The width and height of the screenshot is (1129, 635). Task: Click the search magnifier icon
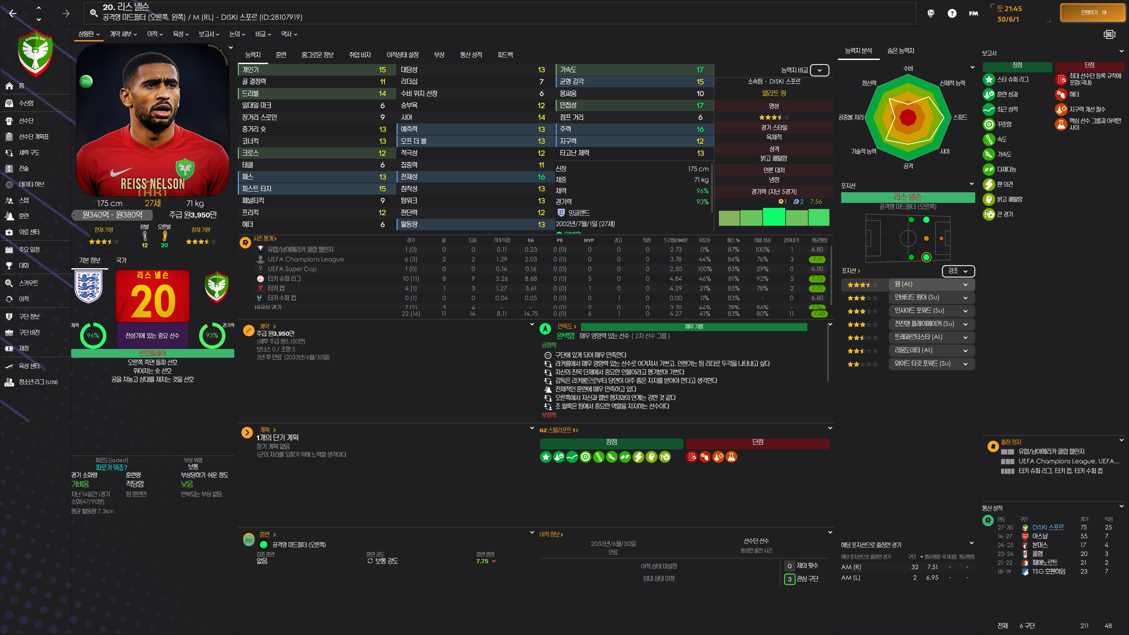(x=93, y=13)
